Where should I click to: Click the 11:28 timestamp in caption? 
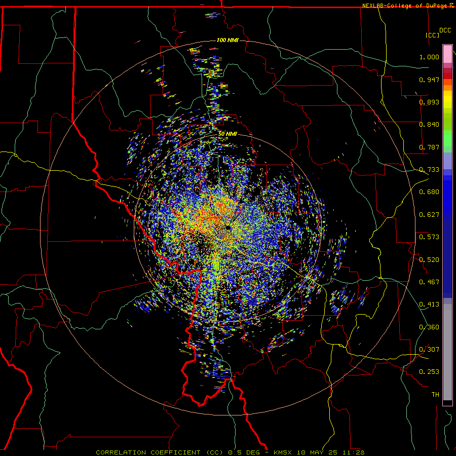click(x=354, y=452)
